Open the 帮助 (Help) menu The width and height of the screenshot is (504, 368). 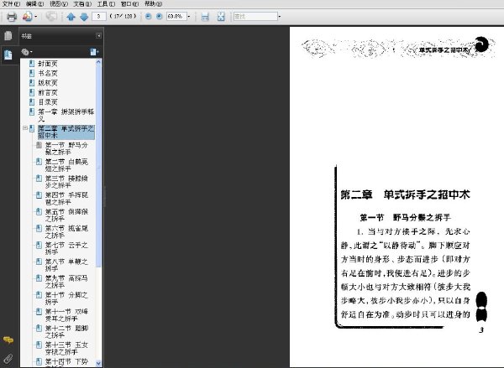click(154, 4)
